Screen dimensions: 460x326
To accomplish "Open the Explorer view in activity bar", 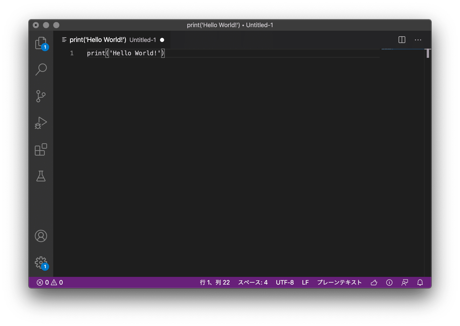I will pyautogui.click(x=41, y=43).
